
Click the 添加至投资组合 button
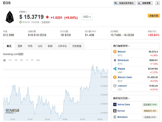[x=125, y=3]
